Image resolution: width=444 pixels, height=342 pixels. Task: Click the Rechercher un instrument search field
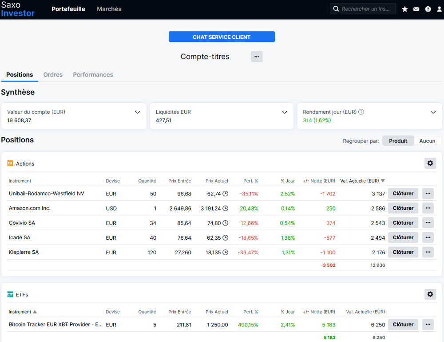pos(363,9)
